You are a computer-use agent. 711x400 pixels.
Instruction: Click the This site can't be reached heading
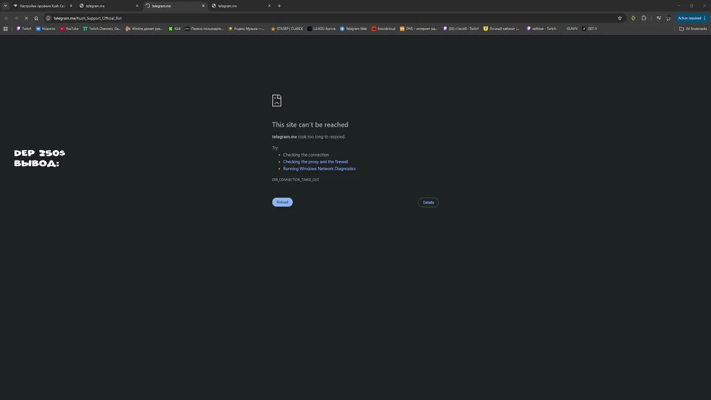coord(310,124)
